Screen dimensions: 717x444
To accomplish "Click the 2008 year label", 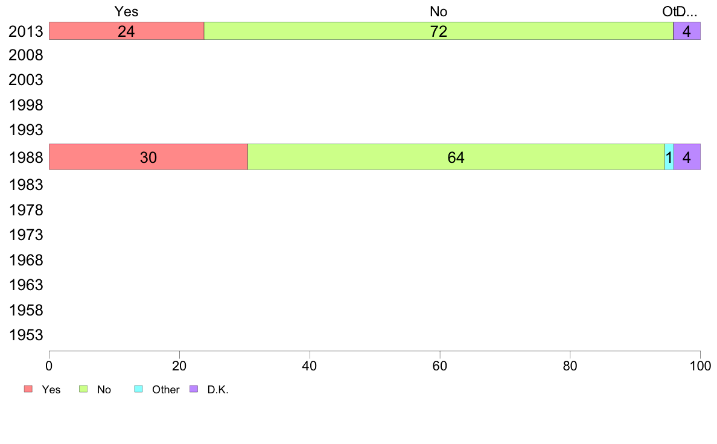I will pos(26,55).
